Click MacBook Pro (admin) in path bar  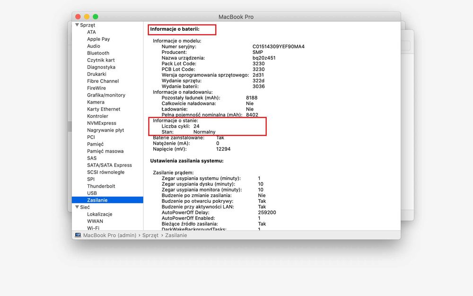click(110, 235)
